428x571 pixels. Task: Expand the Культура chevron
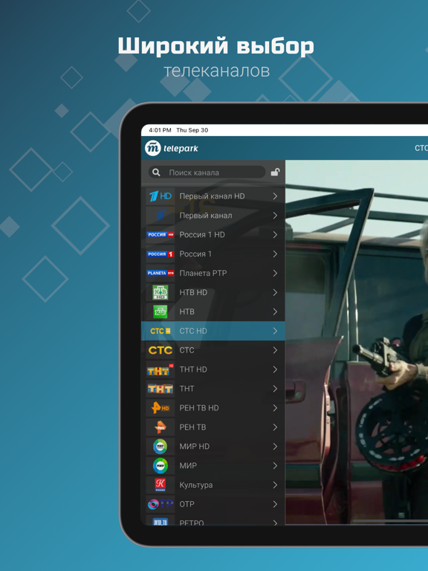[x=275, y=485]
